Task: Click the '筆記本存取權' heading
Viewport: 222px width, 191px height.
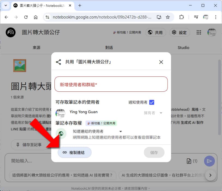Action: [x=69, y=123]
